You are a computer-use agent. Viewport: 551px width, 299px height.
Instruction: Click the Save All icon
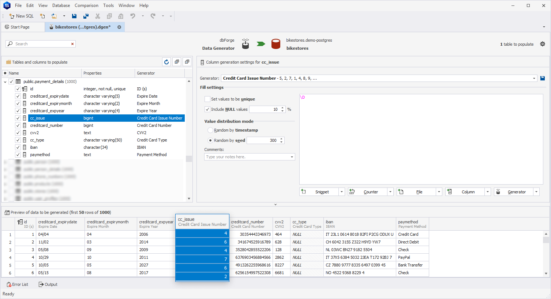[x=86, y=16]
